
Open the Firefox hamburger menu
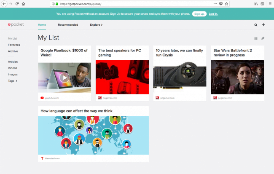point(270,4)
